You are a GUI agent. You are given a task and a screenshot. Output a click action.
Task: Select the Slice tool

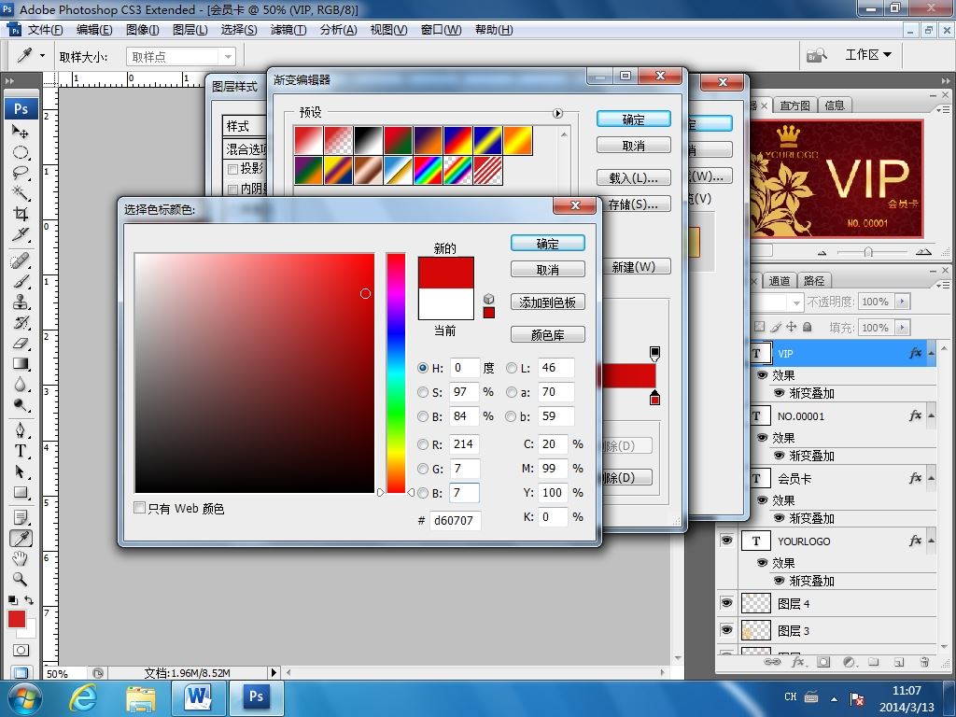click(x=21, y=234)
